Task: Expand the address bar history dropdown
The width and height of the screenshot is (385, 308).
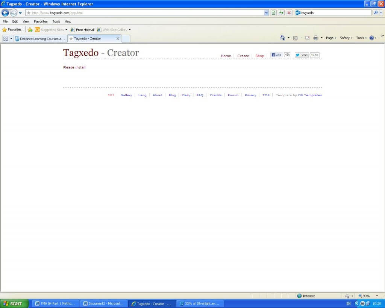Action: click(x=267, y=13)
